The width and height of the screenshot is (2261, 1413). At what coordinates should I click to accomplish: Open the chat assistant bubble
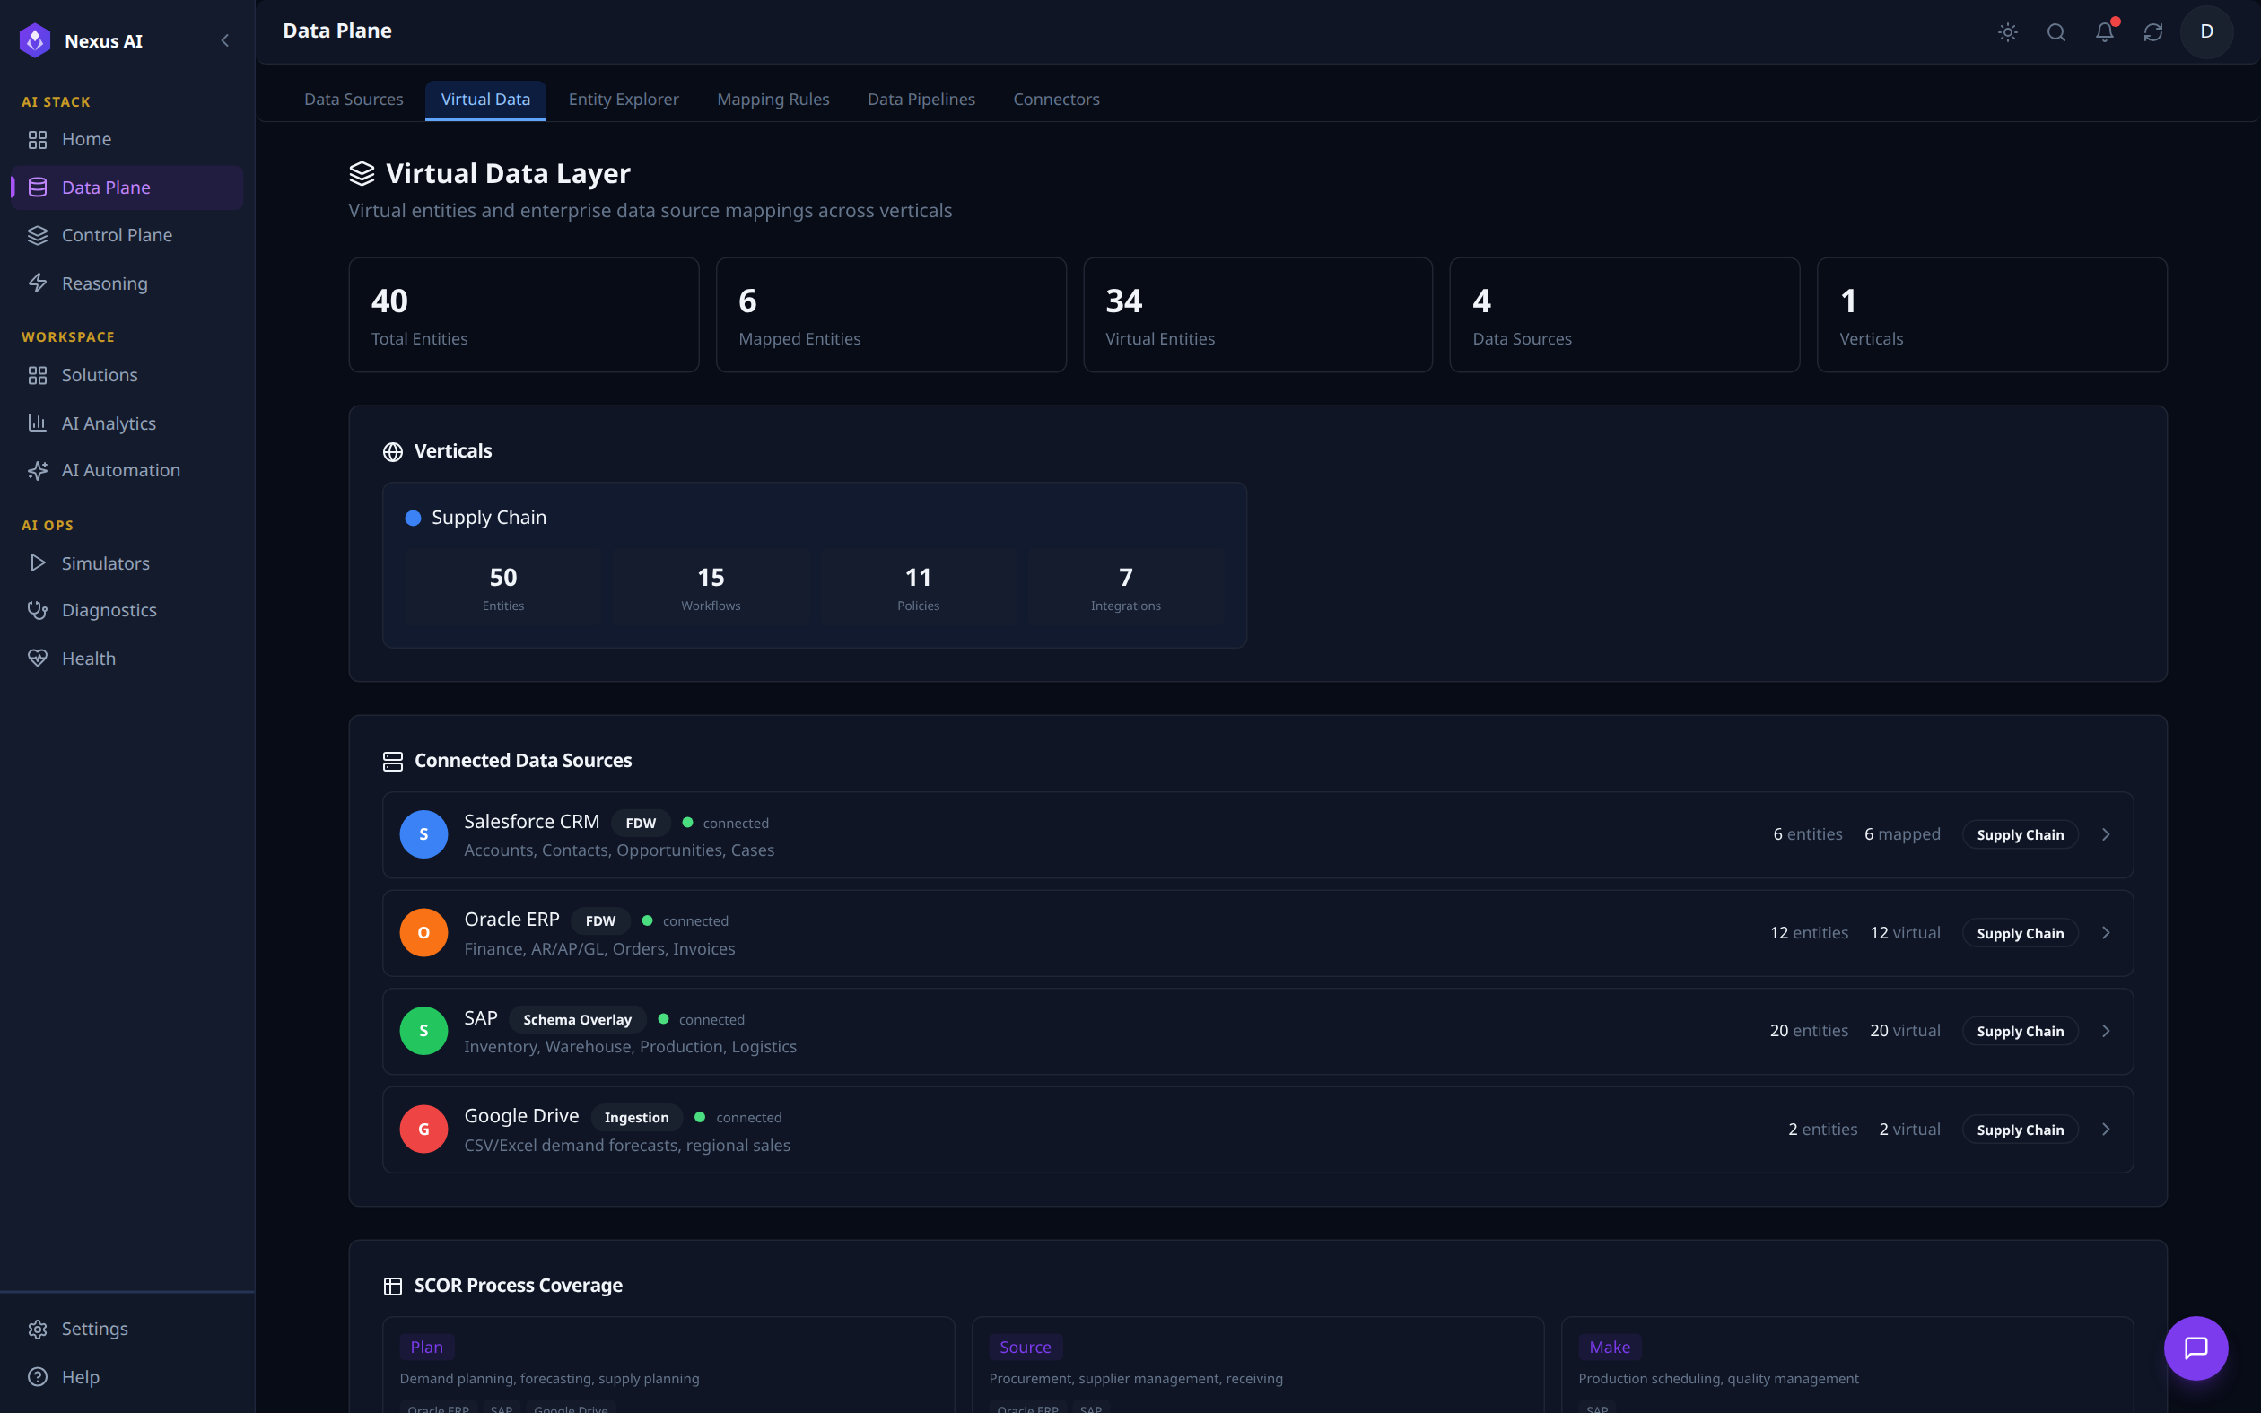pyautogui.click(x=2196, y=1348)
